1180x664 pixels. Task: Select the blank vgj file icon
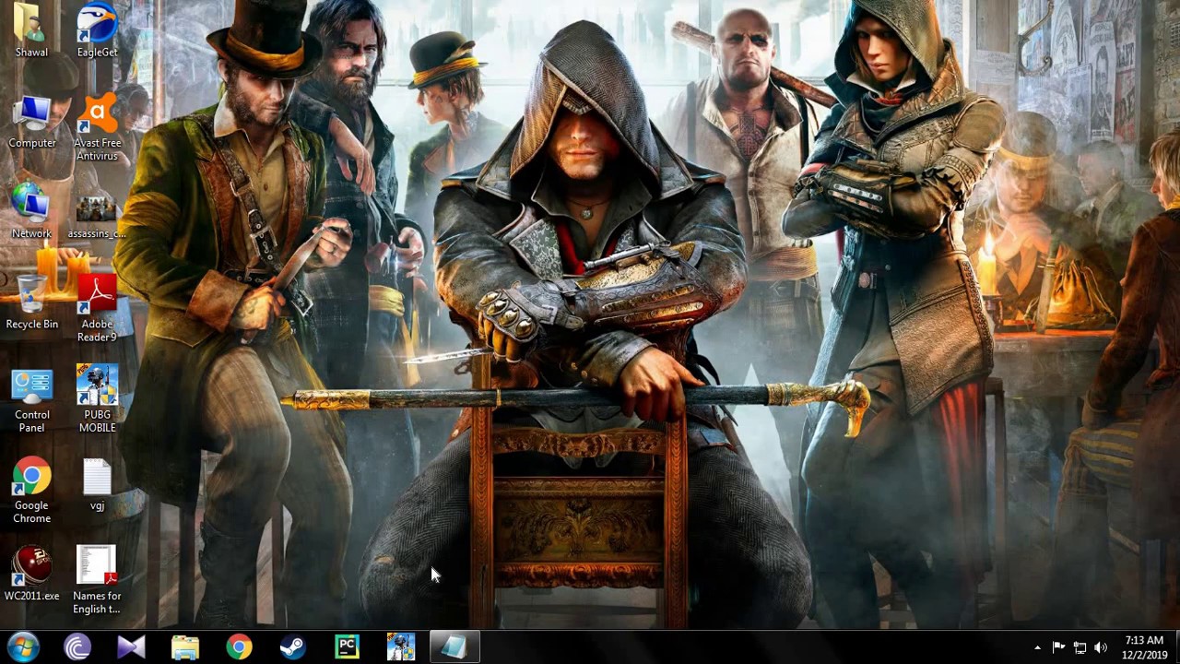coord(97,483)
